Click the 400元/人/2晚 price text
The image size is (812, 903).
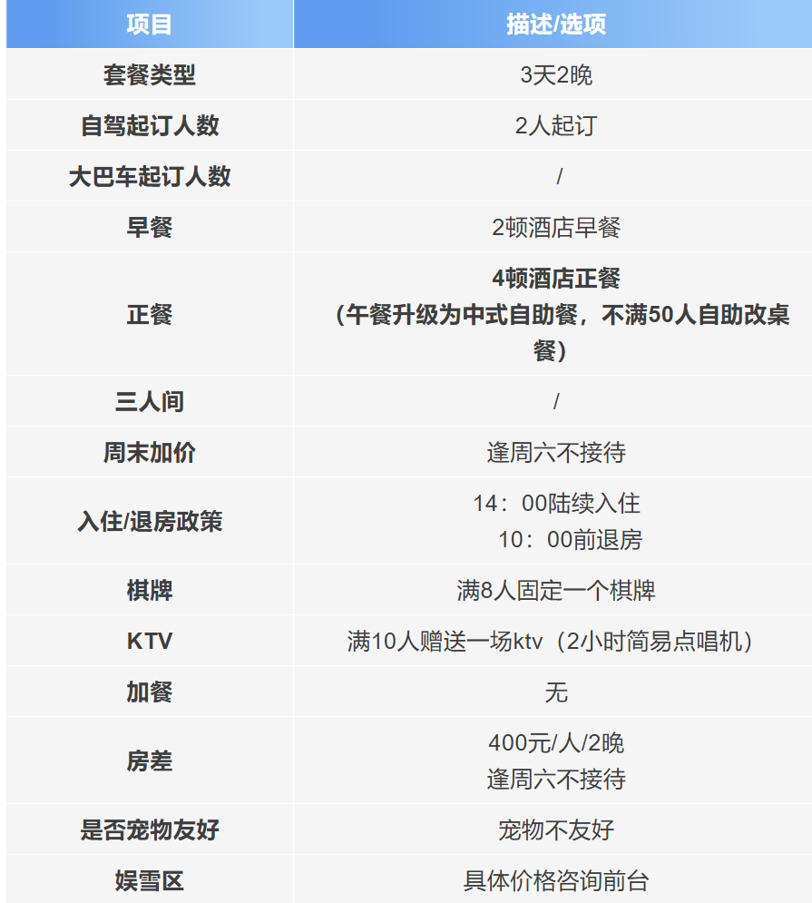tap(555, 743)
